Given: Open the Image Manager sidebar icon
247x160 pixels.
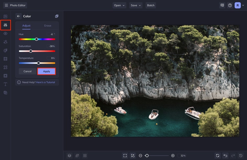Looking at the screenshot, I should click(5, 16).
